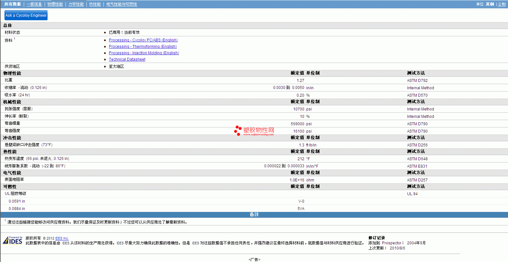Select 英制 units option
Image resolution: width=508 pixels, height=262 pixels.
[490, 4]
